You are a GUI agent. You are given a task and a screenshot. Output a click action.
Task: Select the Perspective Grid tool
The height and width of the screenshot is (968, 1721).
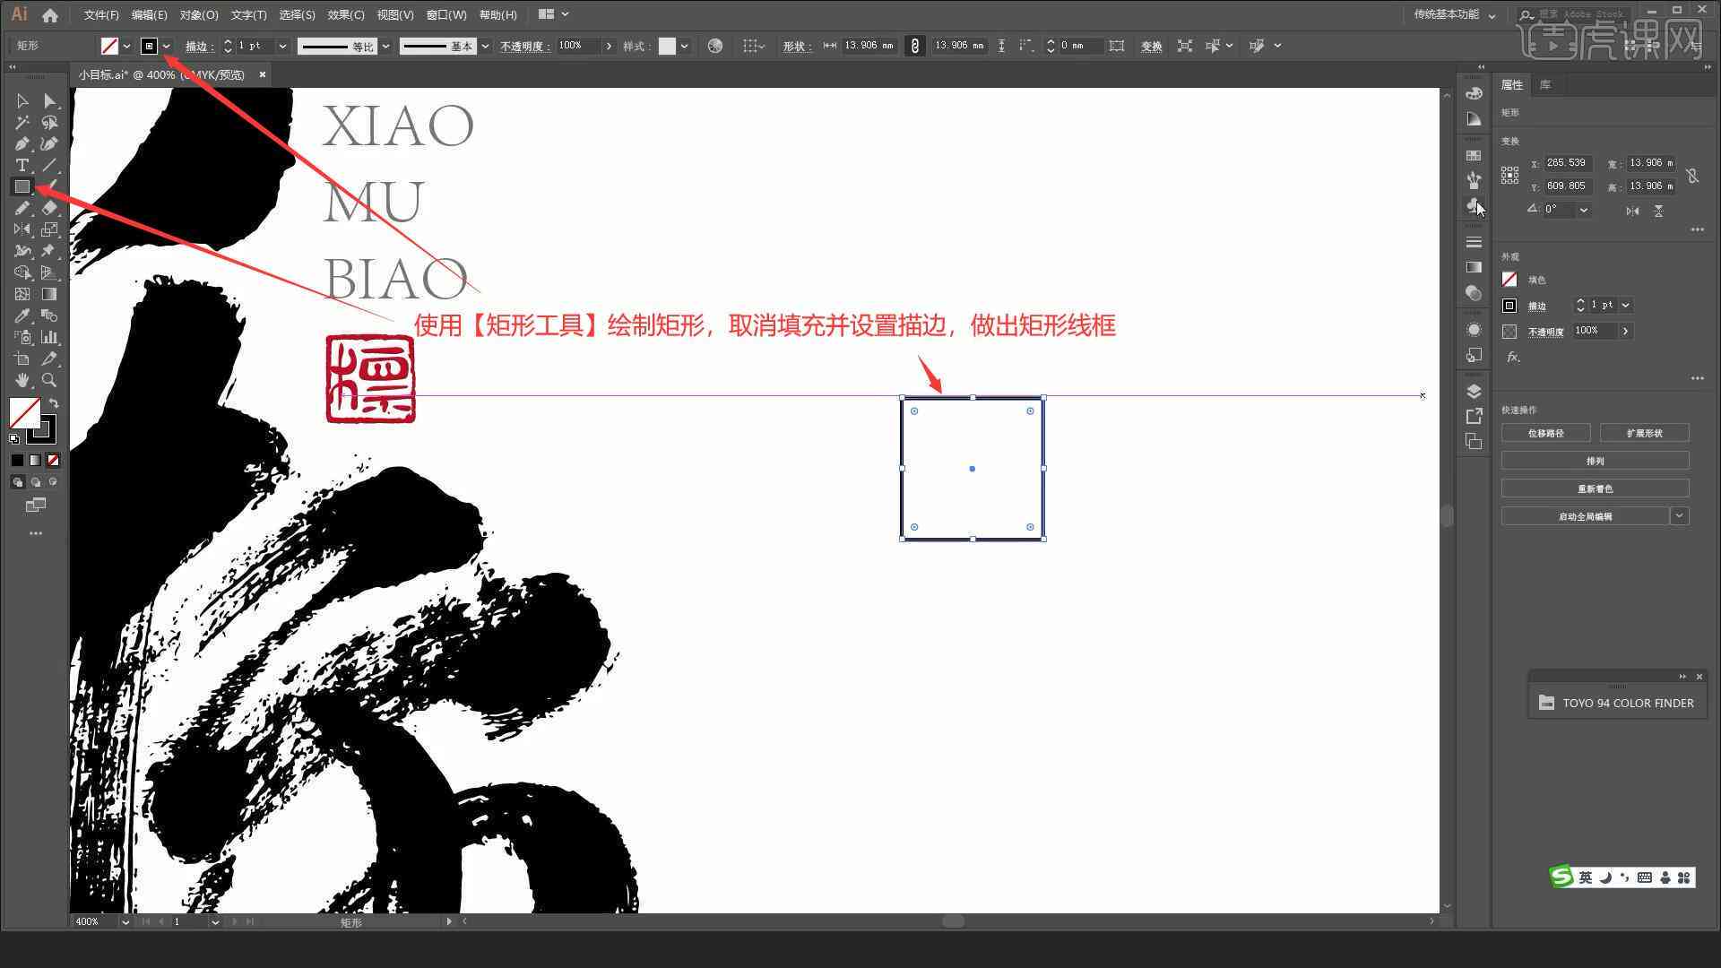(x=49, y=272)
